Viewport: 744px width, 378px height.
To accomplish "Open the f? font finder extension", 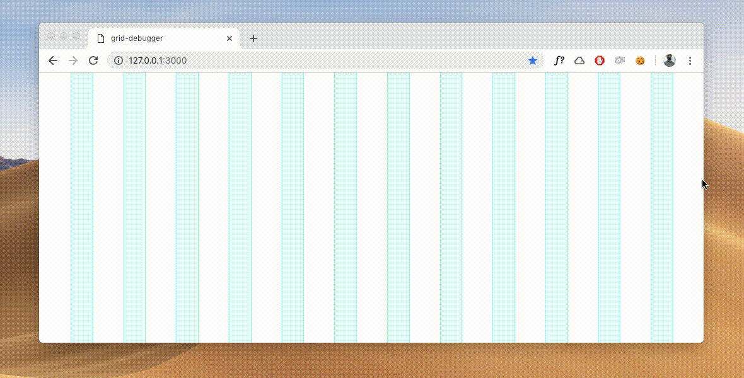I will 559,60.
